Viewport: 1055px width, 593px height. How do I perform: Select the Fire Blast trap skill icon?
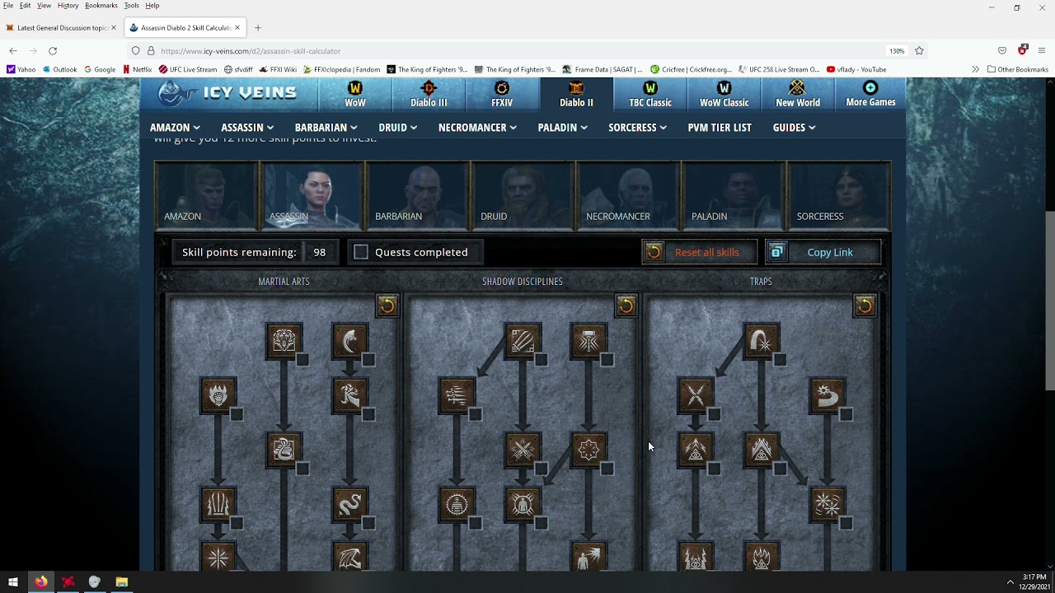(x=762, y=340)
